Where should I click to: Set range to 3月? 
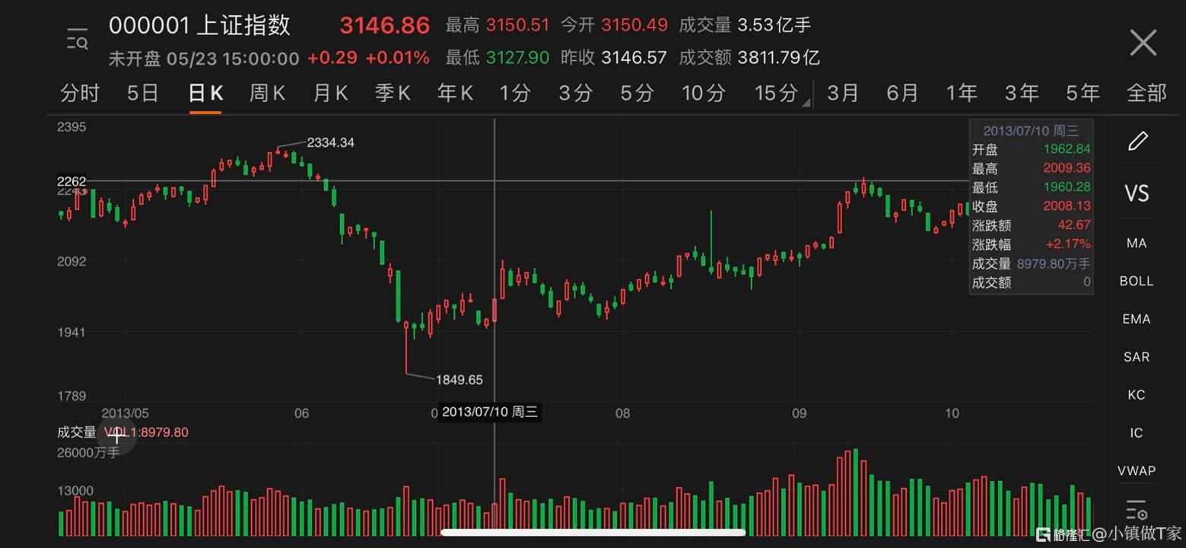pyautogui.click(x=843, y=93)
